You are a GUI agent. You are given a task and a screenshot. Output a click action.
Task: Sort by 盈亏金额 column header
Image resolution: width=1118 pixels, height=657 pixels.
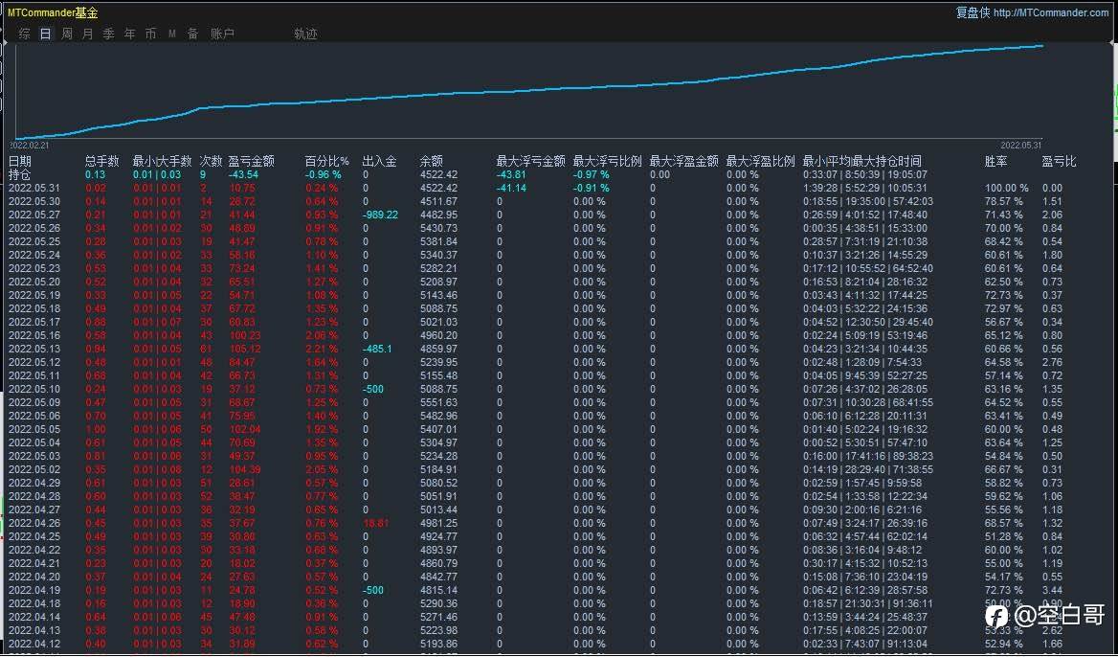pos(251,161)
